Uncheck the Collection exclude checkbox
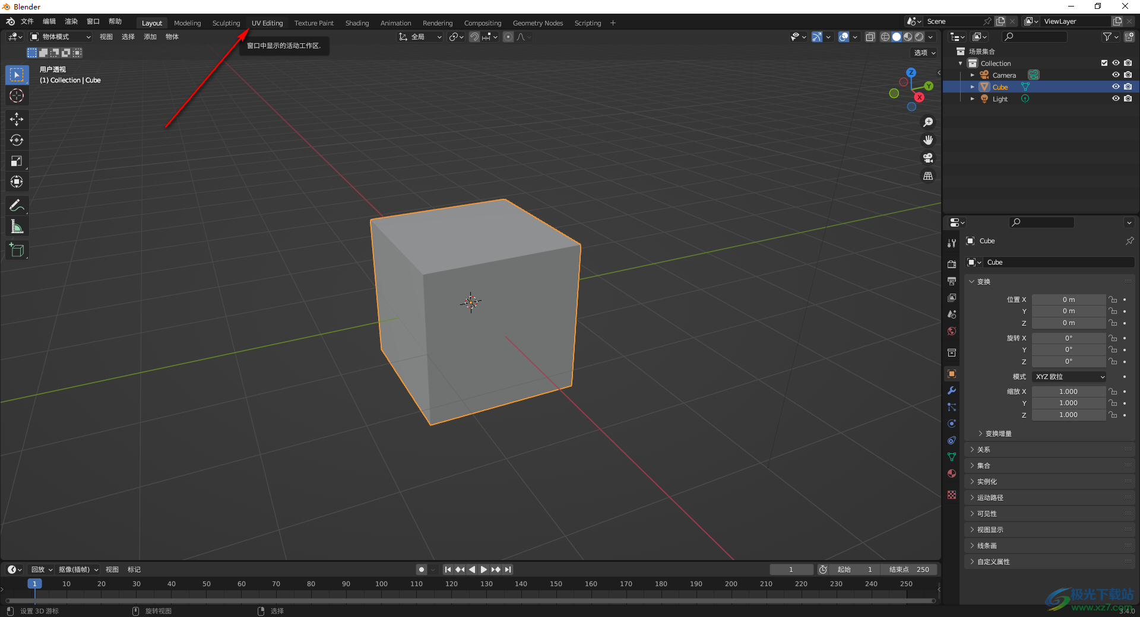The image size is (1140, 617). tap(1104, 63)
